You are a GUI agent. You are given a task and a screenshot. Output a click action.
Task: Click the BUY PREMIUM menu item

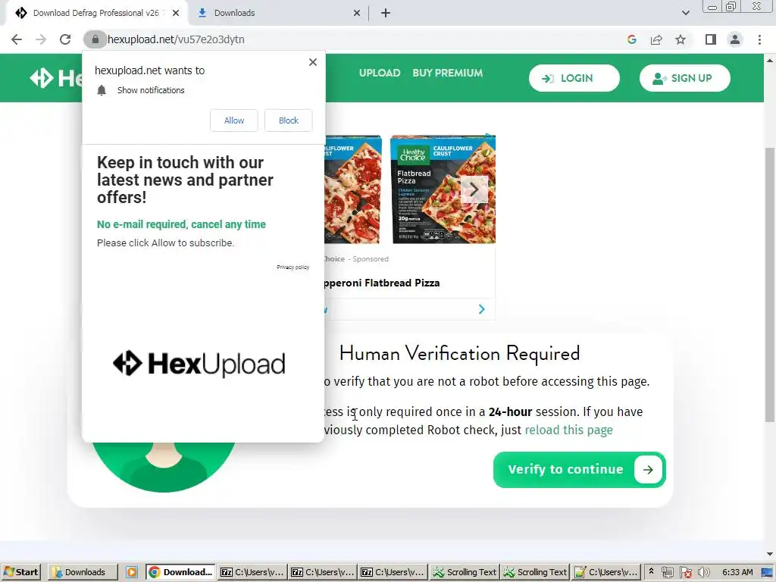click(448, 73)
